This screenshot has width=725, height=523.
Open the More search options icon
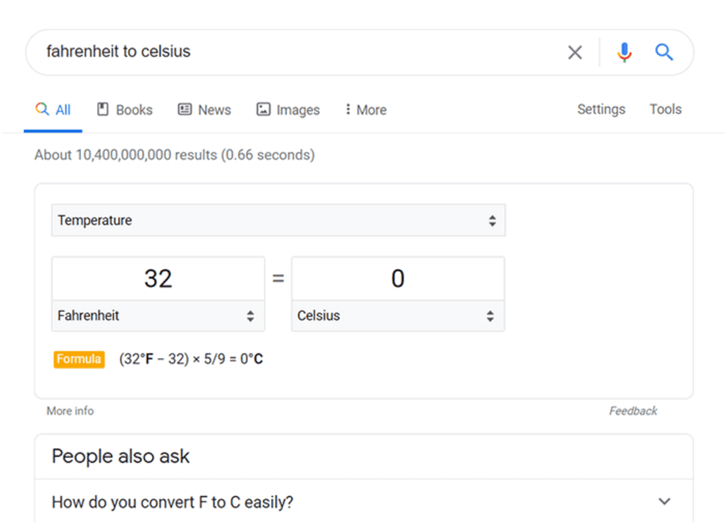[x=348, y=109]
